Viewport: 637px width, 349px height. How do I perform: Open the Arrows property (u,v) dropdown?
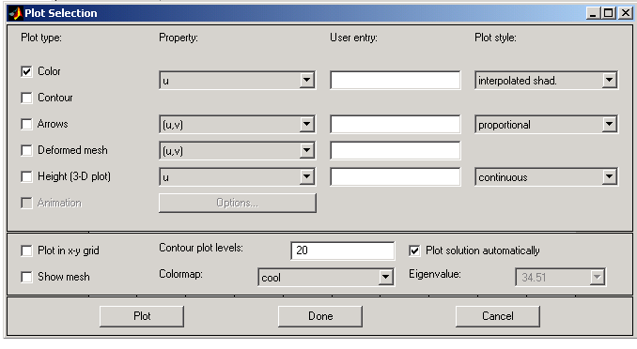238,124
